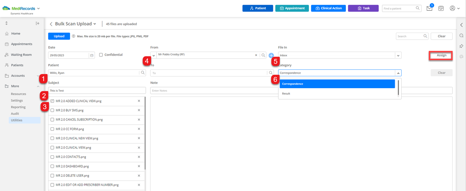Viewport: 466px width, 191px height.
Task: Click the Assign button
Action: (x=441, y=55)
